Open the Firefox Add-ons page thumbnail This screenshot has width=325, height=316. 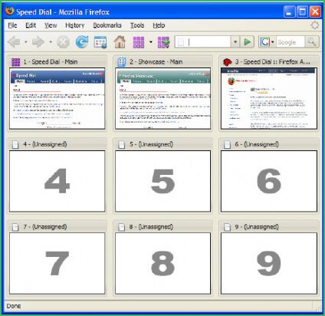pos(269,98)
